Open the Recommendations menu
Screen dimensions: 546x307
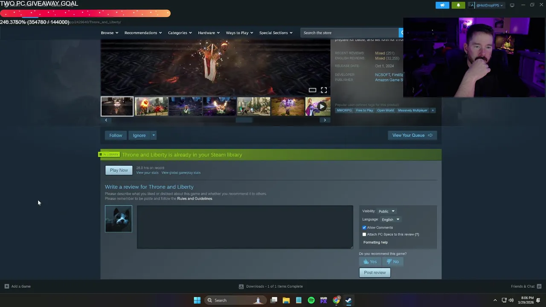(x=143, y=33)
